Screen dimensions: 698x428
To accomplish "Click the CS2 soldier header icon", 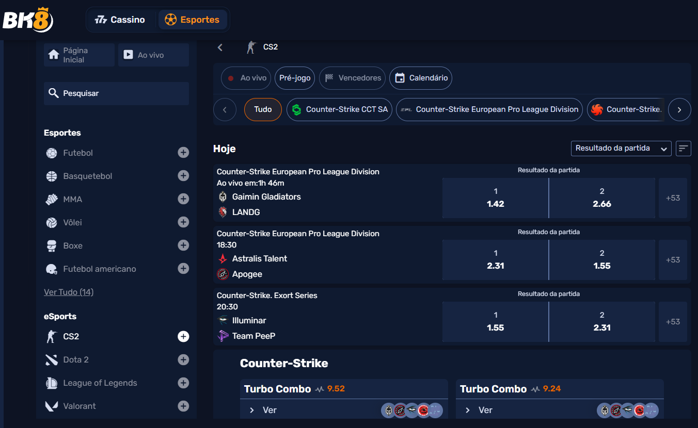I will pyautogui.click(x=251, y=47).
